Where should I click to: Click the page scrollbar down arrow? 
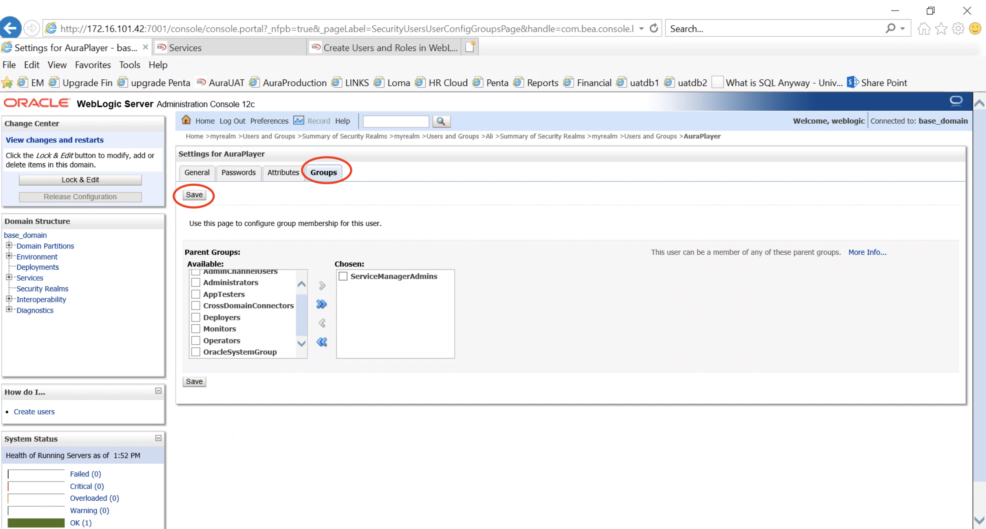click(979, 521)
